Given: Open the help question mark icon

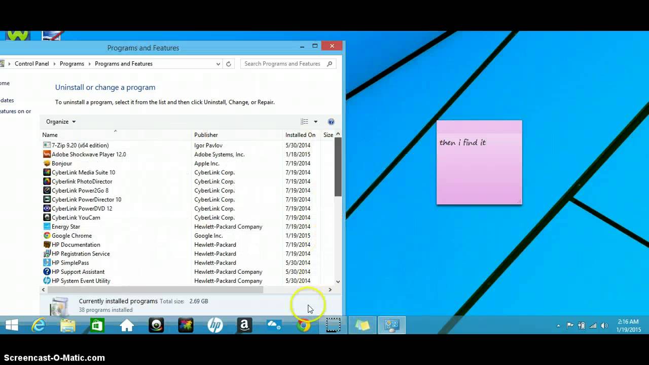Looking at the screenshot, I should pos(331,122).
